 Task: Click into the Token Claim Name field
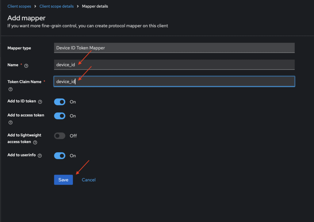pyautogui.click(x=174, y=81)
